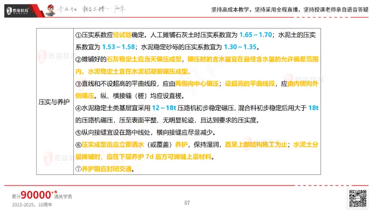Click the highlighted phrase 两侧向中心碾压

(197, 83)
